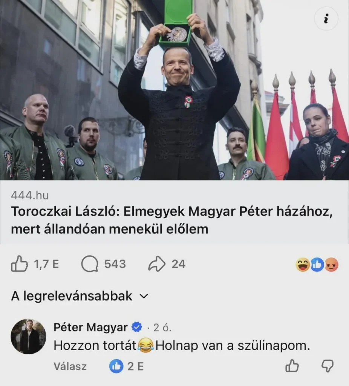Open the article preview photo
The width and height of the screenshot is (349, 386).
click(174, 90)
